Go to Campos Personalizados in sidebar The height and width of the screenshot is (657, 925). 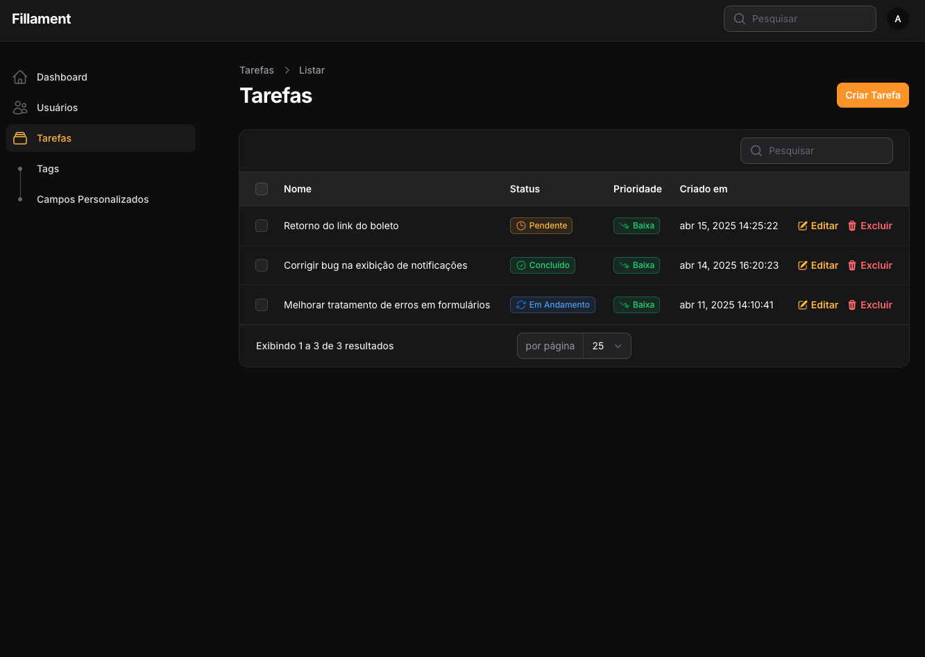tap(92, 199)
